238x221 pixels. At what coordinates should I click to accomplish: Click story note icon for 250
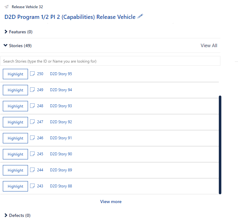coord(32,74)
